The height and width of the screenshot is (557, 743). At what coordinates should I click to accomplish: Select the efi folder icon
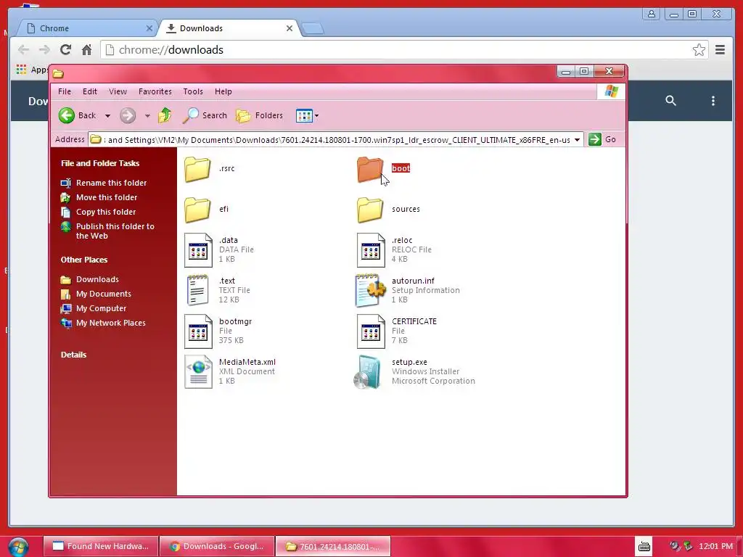click(197, 210)
